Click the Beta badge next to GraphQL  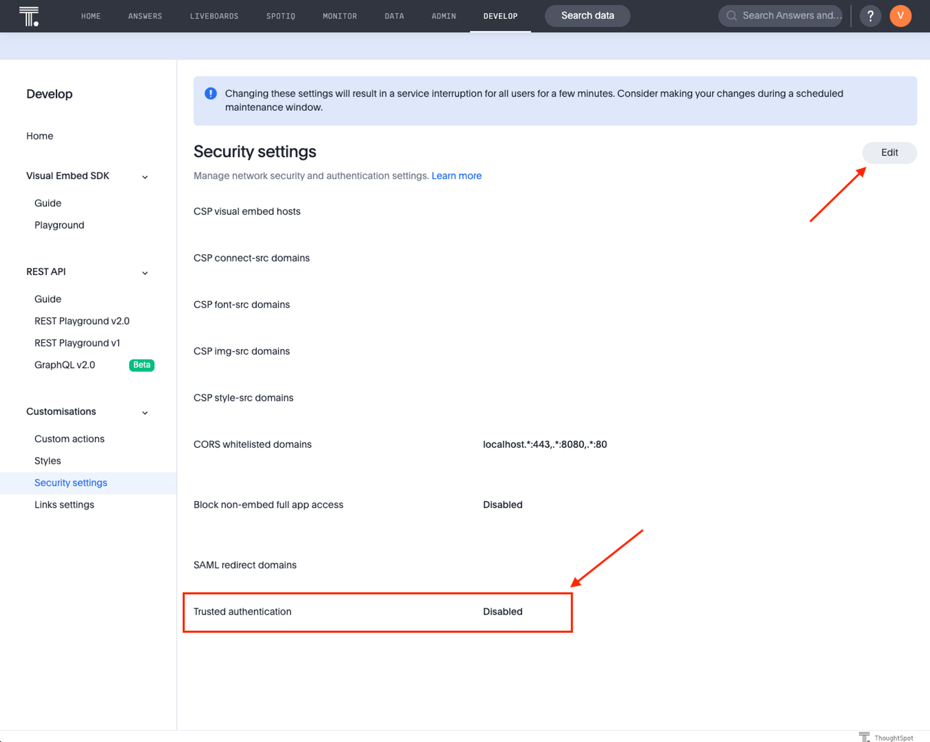[141, 365]
